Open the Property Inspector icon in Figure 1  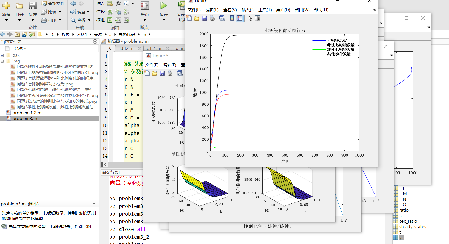click(257, 18)
